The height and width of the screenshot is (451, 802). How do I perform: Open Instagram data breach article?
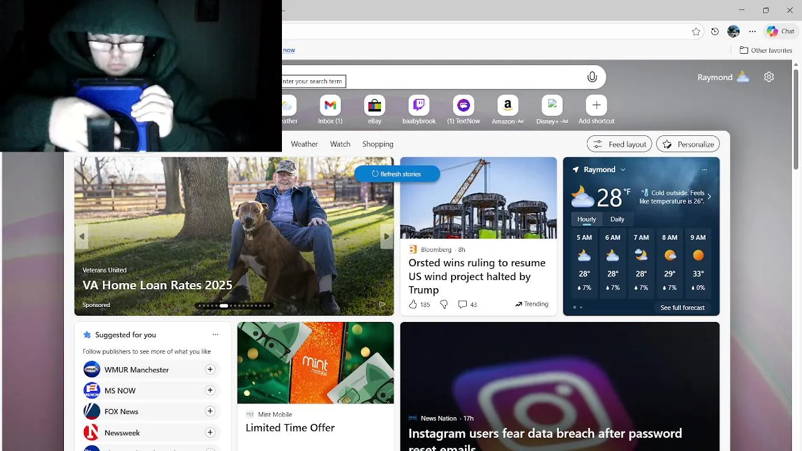point(545,440)
